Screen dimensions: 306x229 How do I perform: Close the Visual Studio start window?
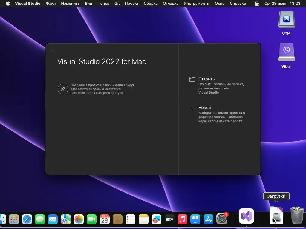pos(53,51)
